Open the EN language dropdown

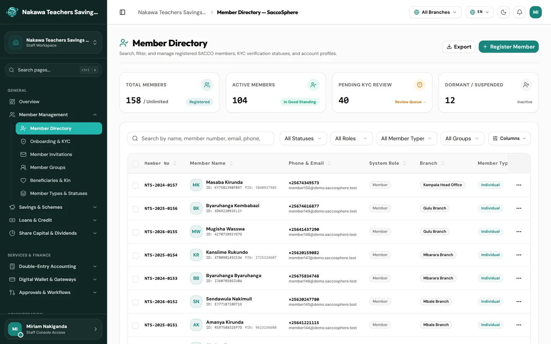[479, 12]
